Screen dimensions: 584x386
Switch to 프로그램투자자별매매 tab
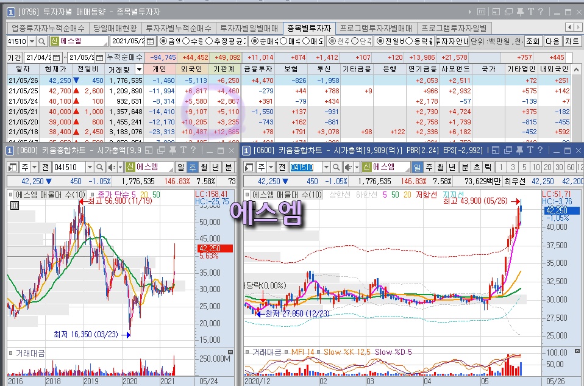point(376,28)
